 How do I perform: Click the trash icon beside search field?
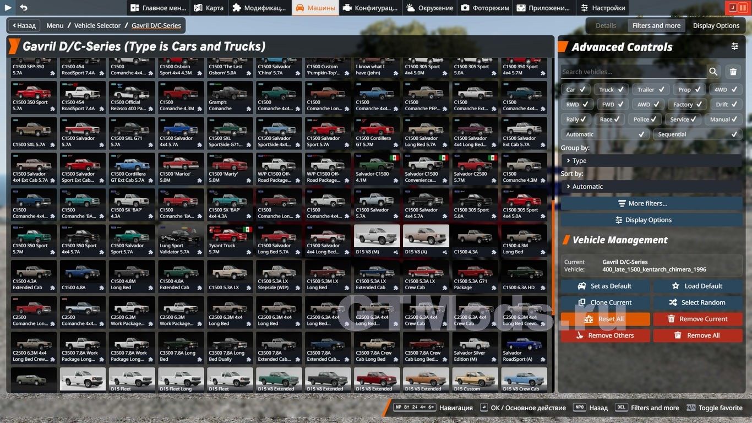tap(733, 72)
